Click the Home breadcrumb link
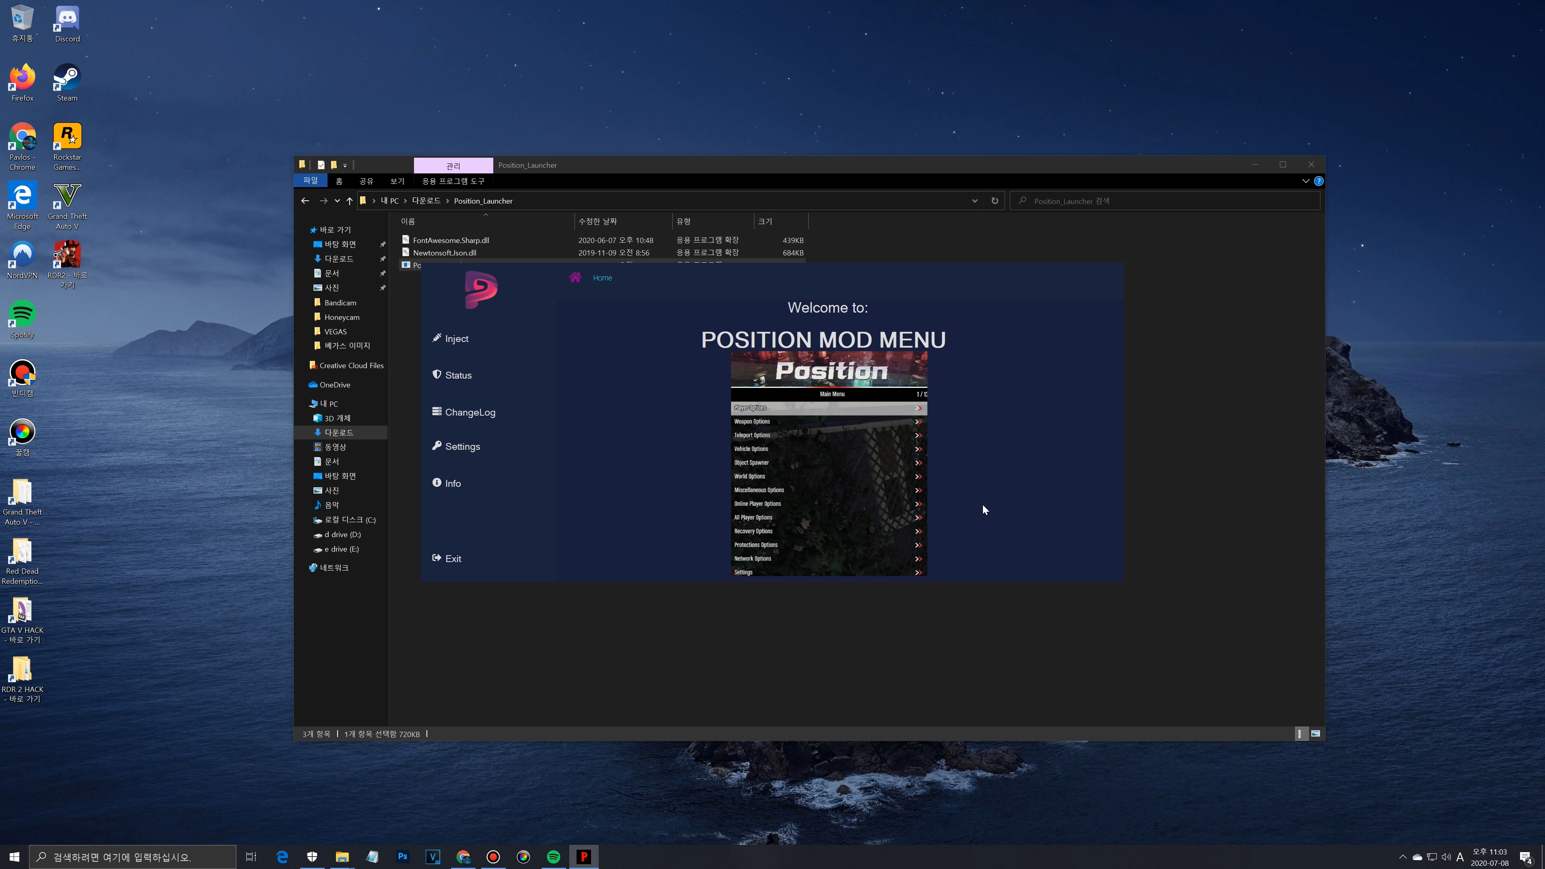 (x=602, y=278)
